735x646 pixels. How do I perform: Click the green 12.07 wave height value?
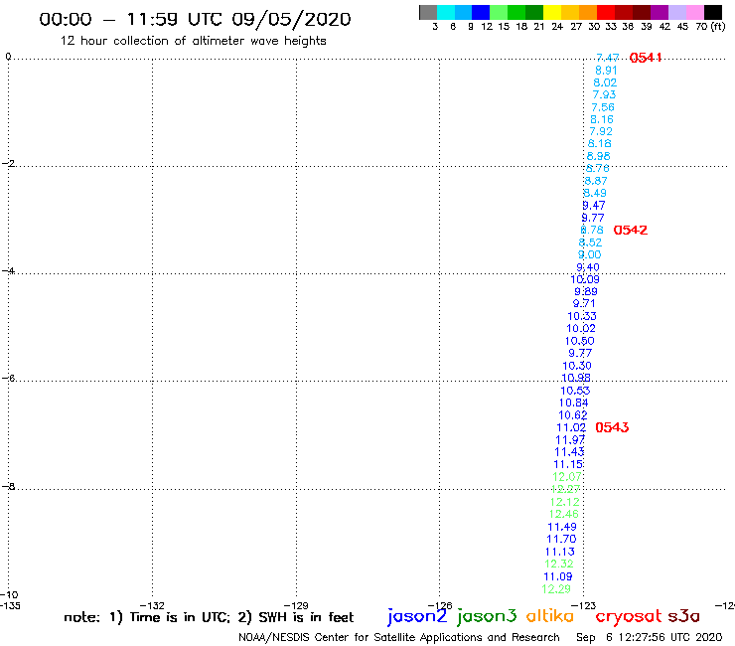[567, 477]
